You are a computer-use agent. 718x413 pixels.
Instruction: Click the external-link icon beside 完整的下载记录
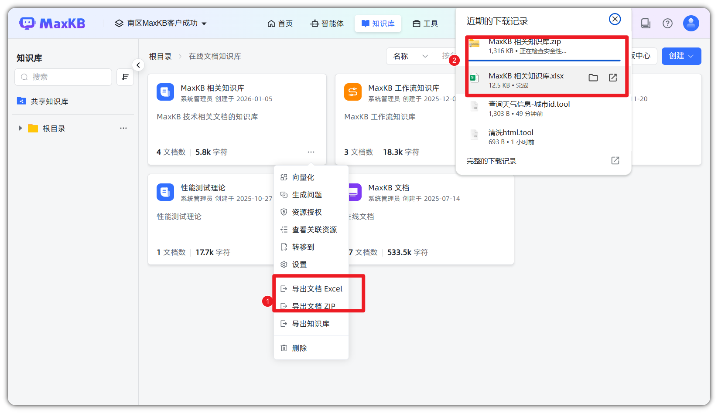tap(615, 161)
